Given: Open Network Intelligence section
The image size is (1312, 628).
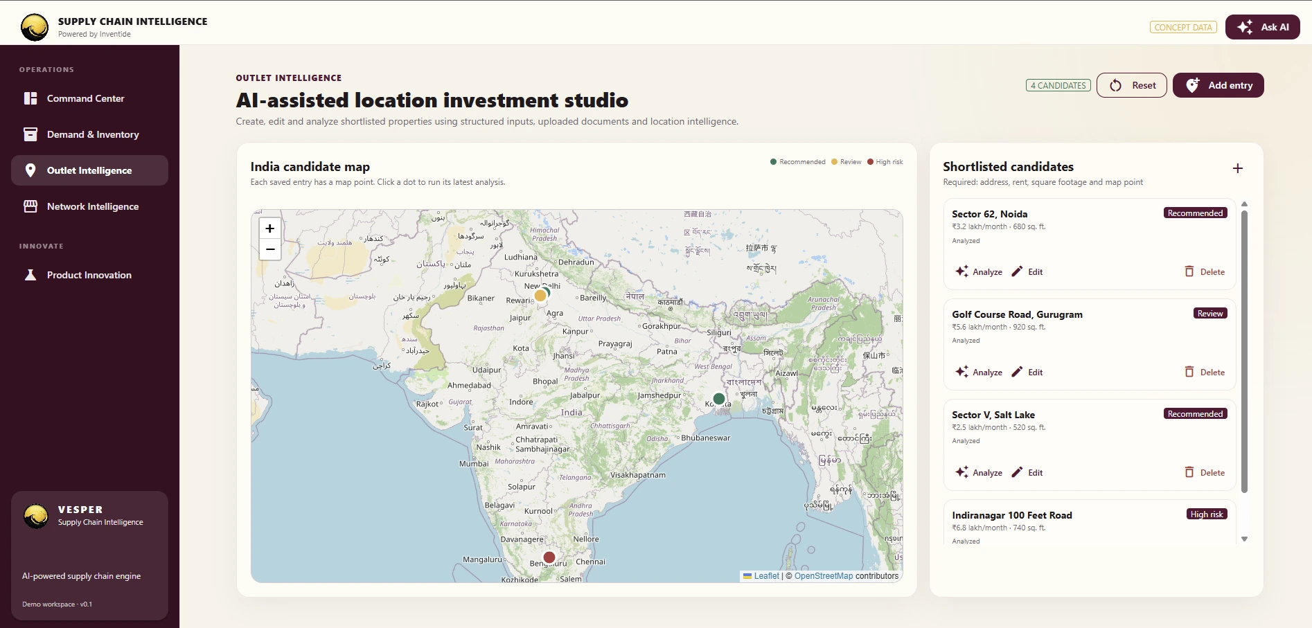Looking at the screenshot, I should [89, 206].
